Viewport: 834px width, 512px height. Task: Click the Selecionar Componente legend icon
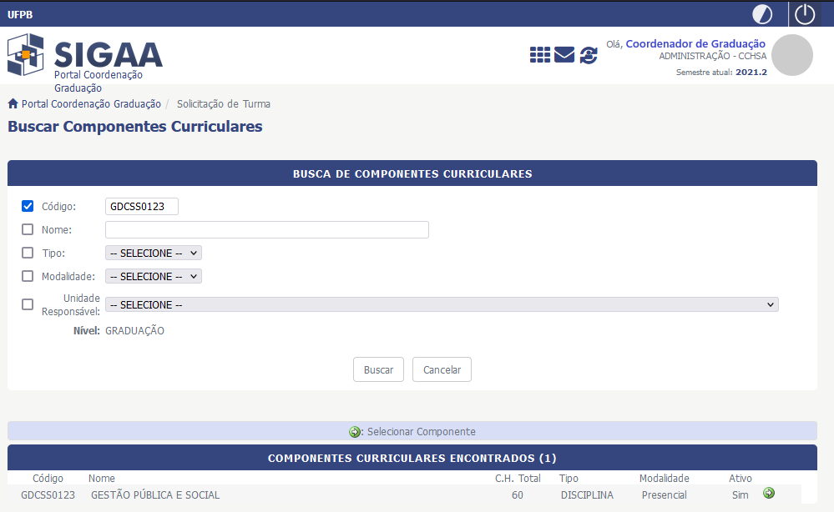(x=354, y=432)
